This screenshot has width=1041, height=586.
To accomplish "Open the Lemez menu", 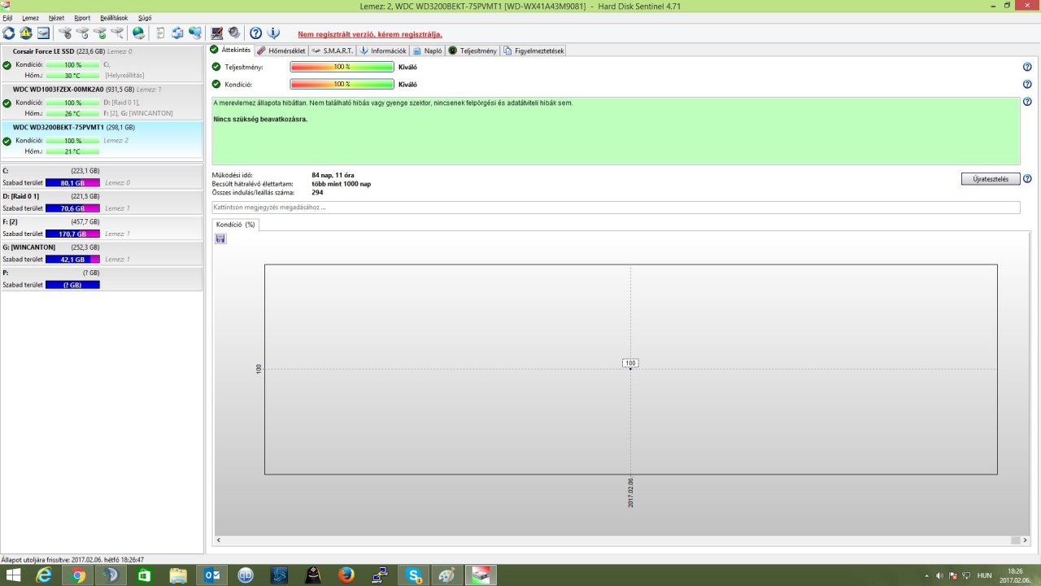I will 30,18.
